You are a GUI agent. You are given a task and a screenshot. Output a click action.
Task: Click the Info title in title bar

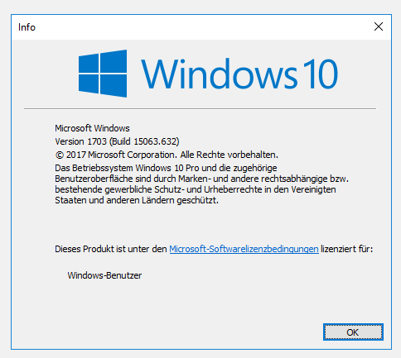pos(27,27)
